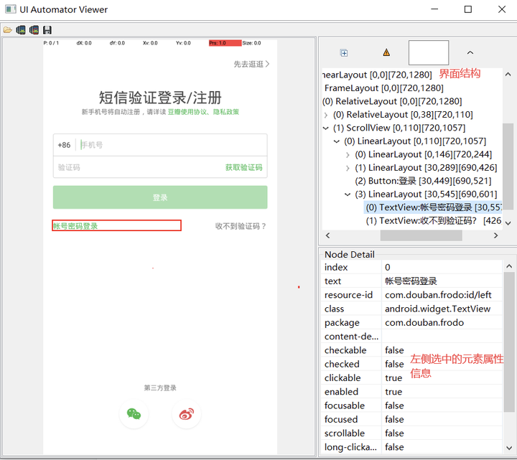This screenshot has height=460, width=517.
Task: Click the tree horizontal scrollbar left arrow
Action: point(327,235)
